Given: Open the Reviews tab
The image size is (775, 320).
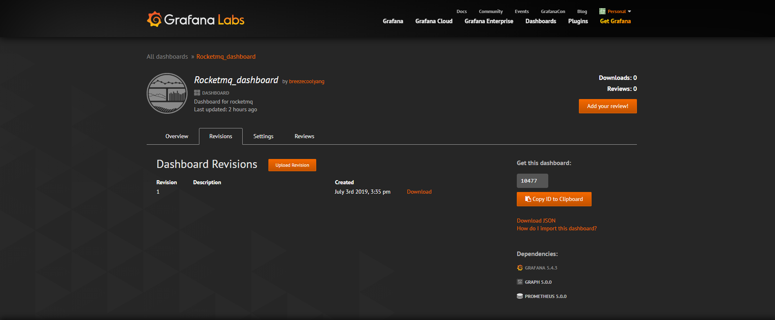Looking at the screenshot, I should point(304,136).
